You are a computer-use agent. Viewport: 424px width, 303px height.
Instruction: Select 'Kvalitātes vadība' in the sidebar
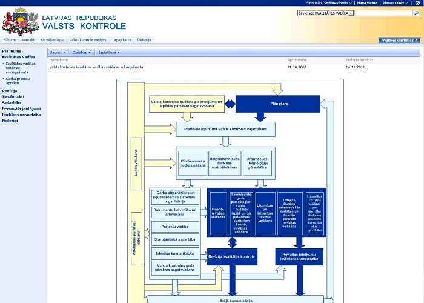[18, 57]
